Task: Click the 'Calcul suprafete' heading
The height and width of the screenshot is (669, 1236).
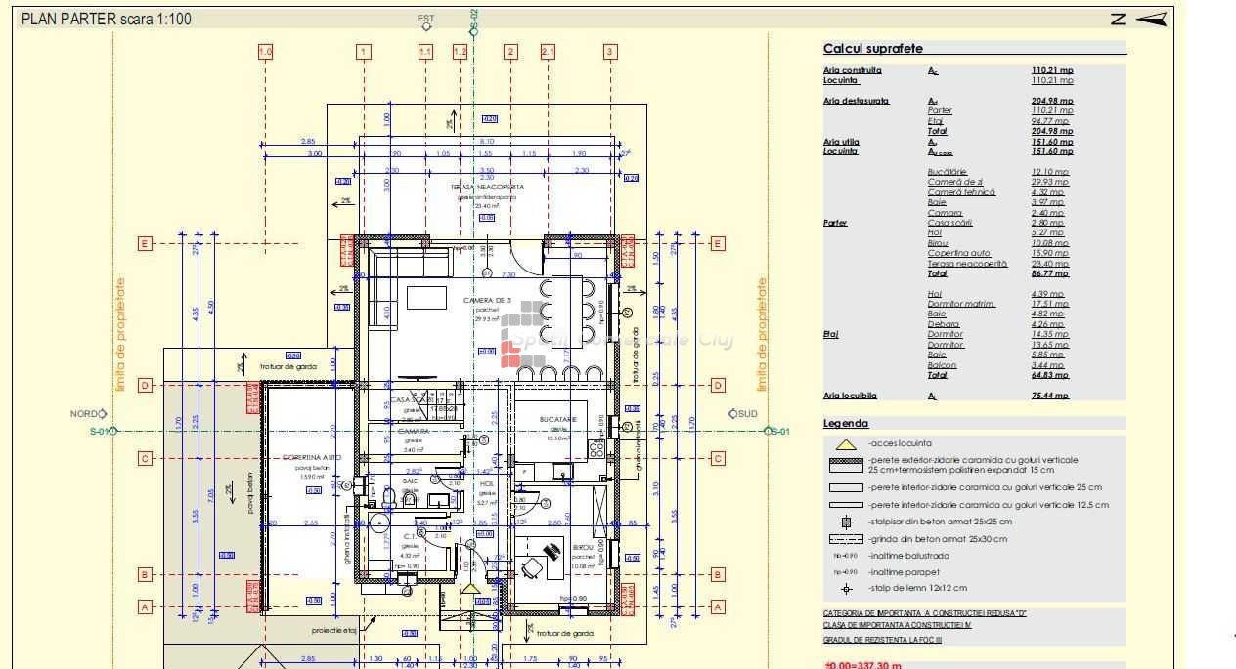Action: coord(872,49)
